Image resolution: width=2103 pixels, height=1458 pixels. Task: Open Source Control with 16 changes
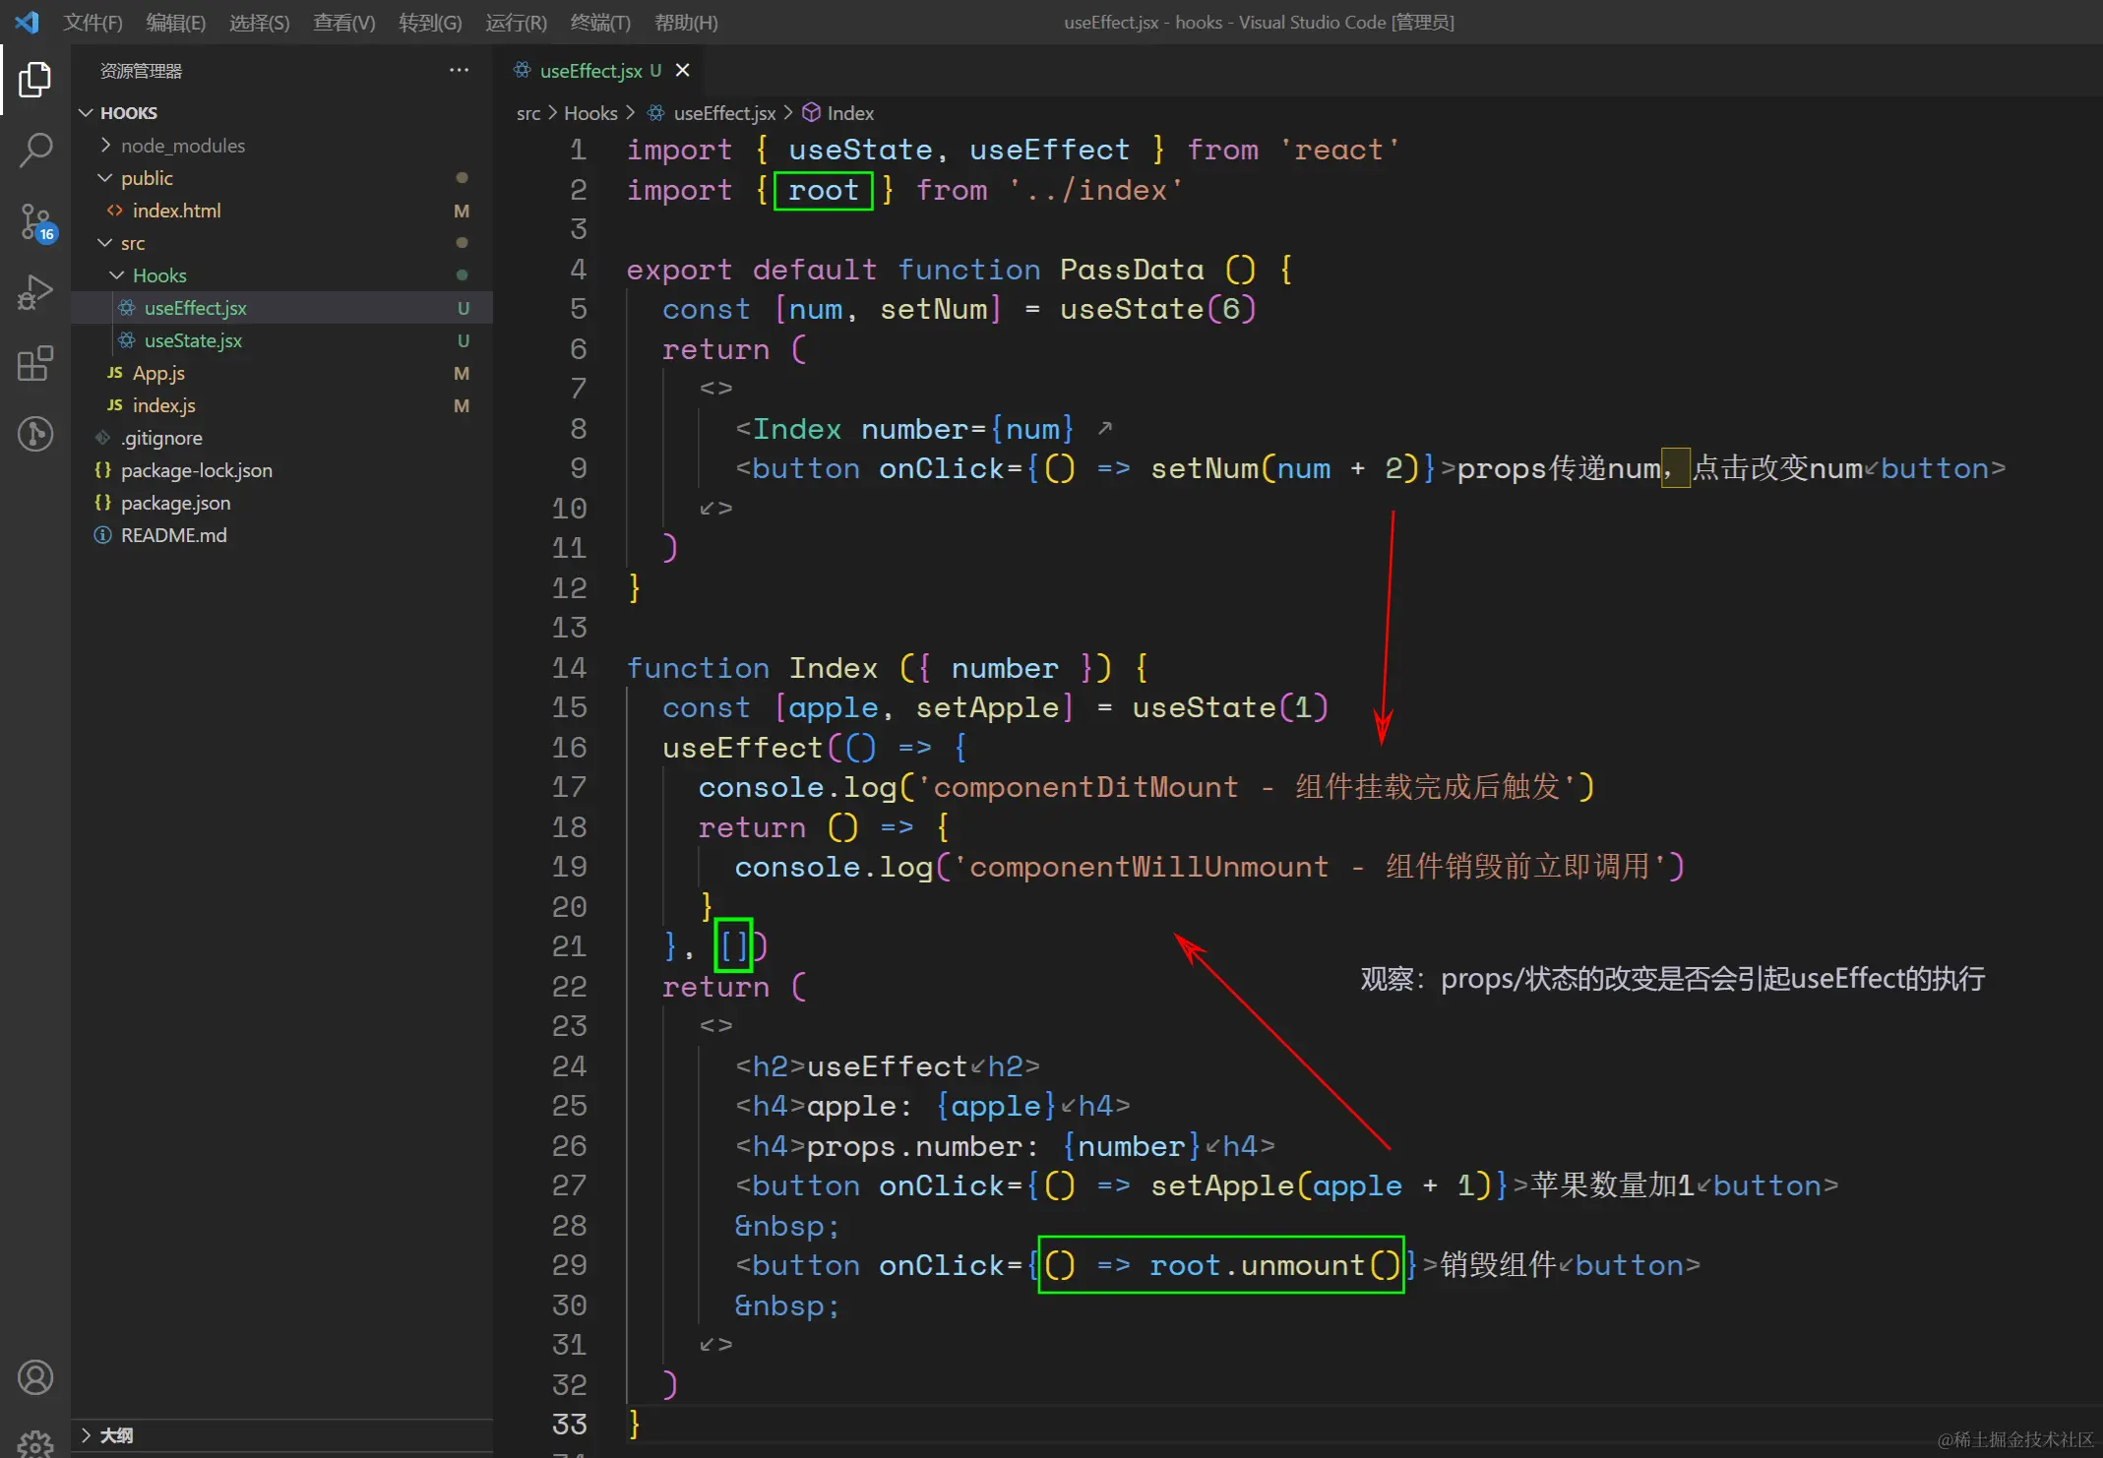point(36,222)
